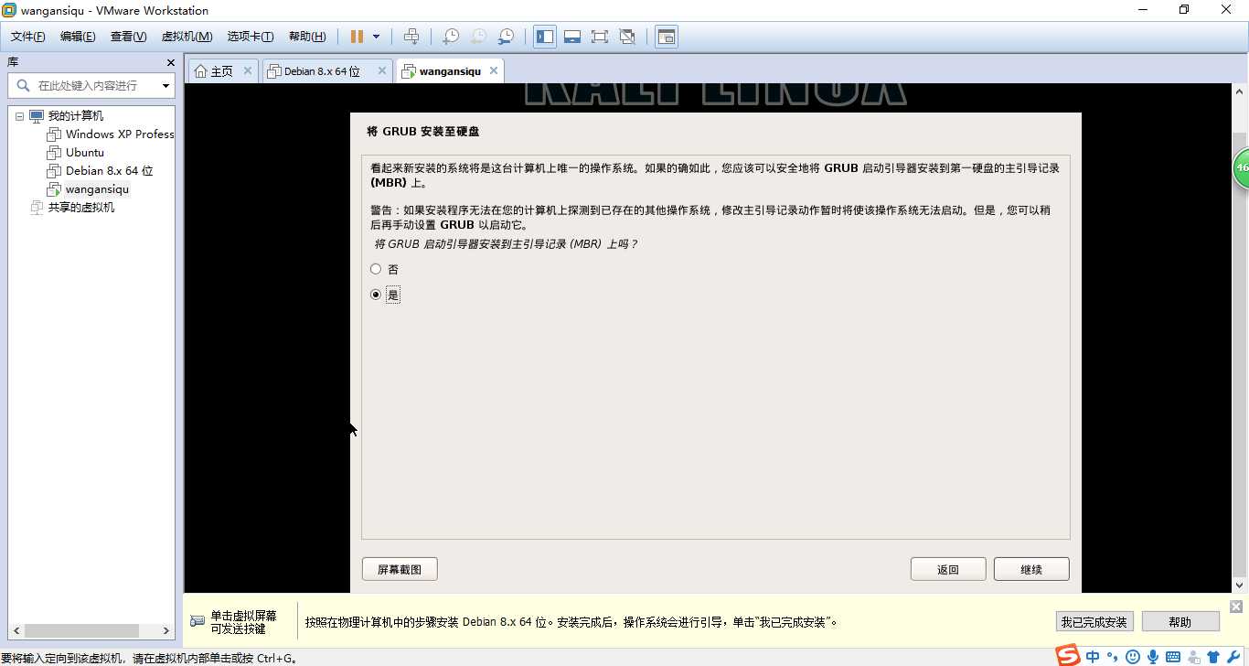
Task: Click the console view icon in toolbar
Action: (x=667, y=37)
